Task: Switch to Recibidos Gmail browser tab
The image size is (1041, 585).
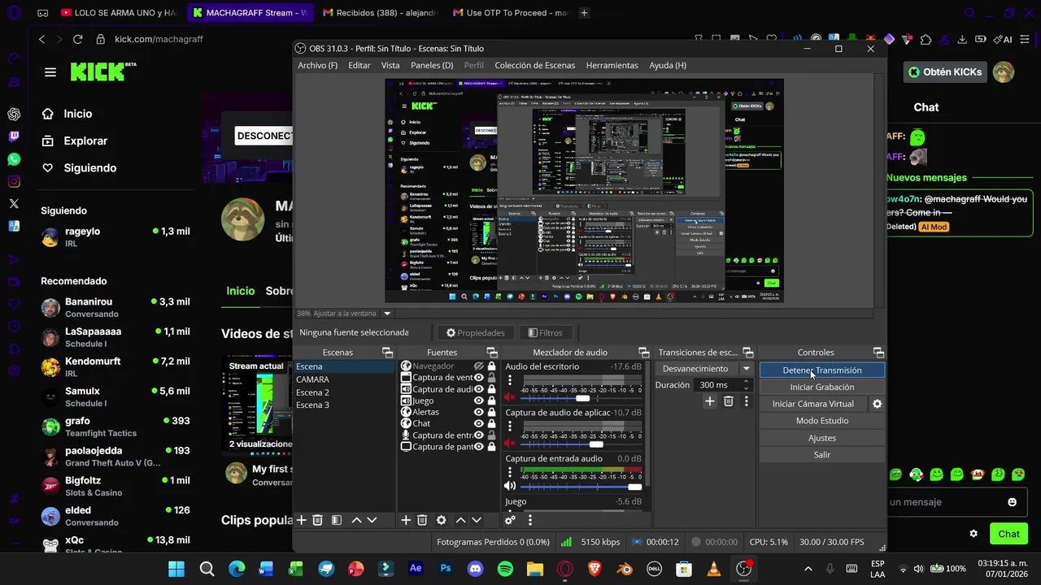Action: [380, 13]
